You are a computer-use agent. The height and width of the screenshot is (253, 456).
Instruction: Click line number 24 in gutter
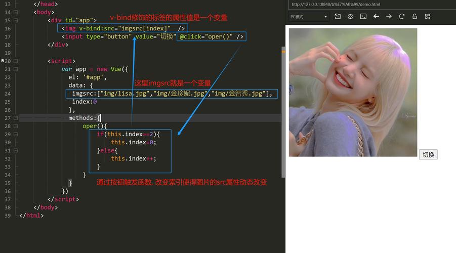click(x=8, y=94)
